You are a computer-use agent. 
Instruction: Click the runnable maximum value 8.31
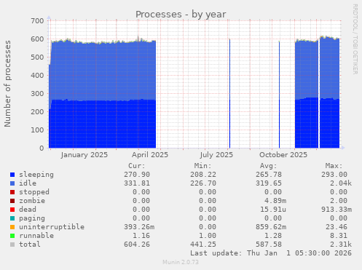pos(339,236)
